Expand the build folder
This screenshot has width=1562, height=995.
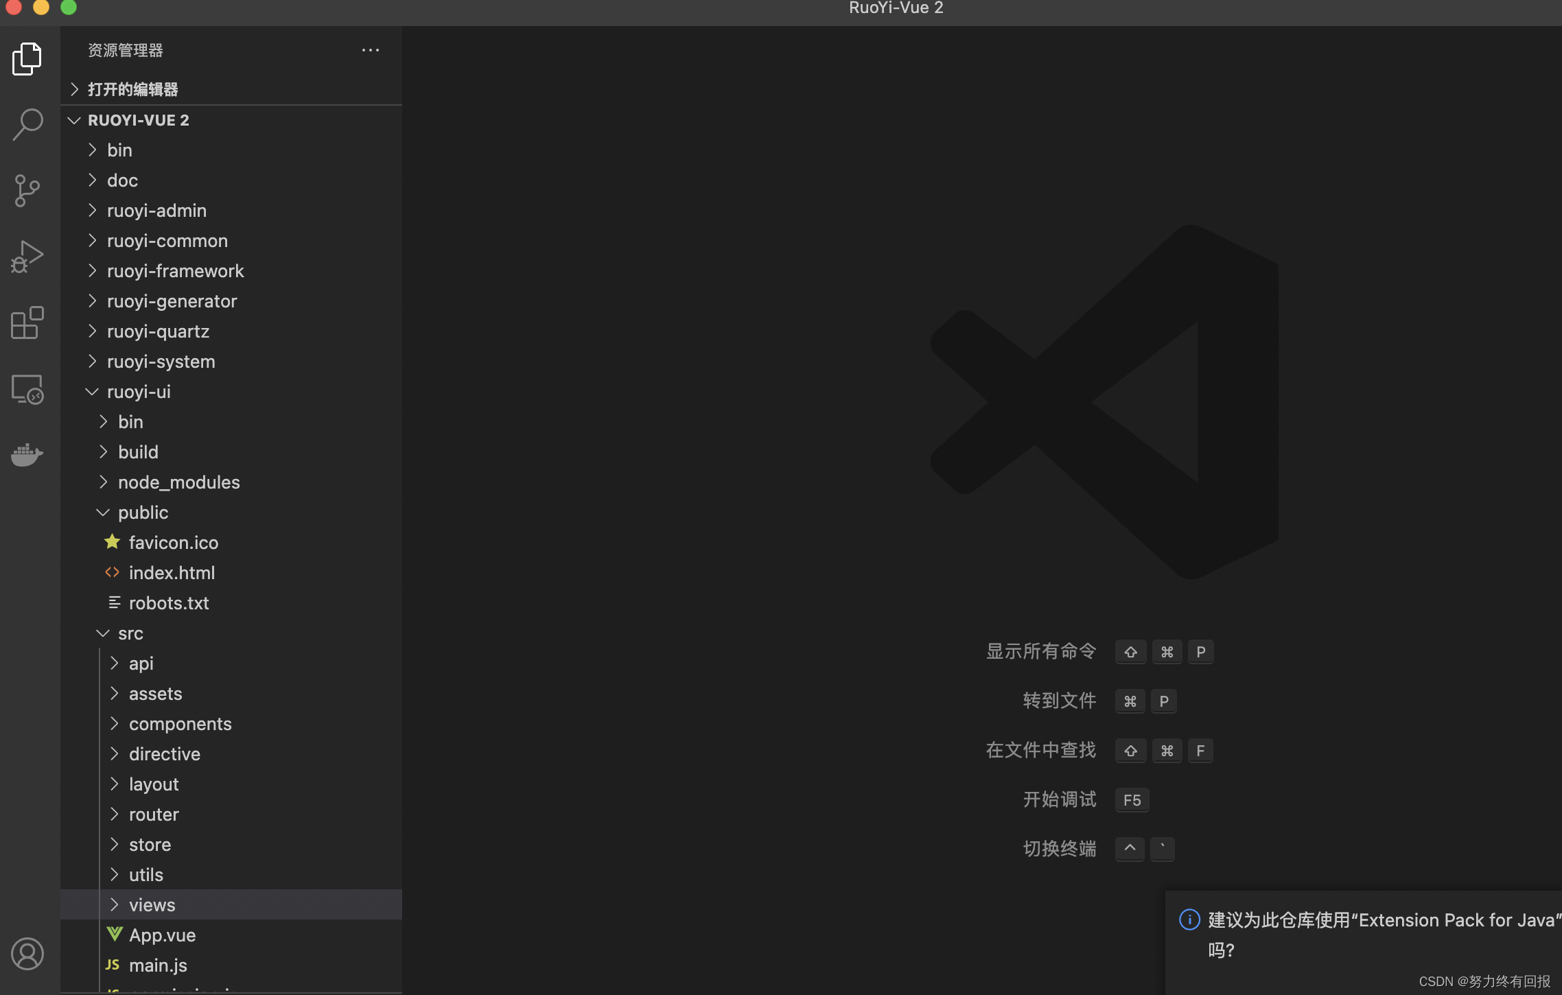pos(231,452)
